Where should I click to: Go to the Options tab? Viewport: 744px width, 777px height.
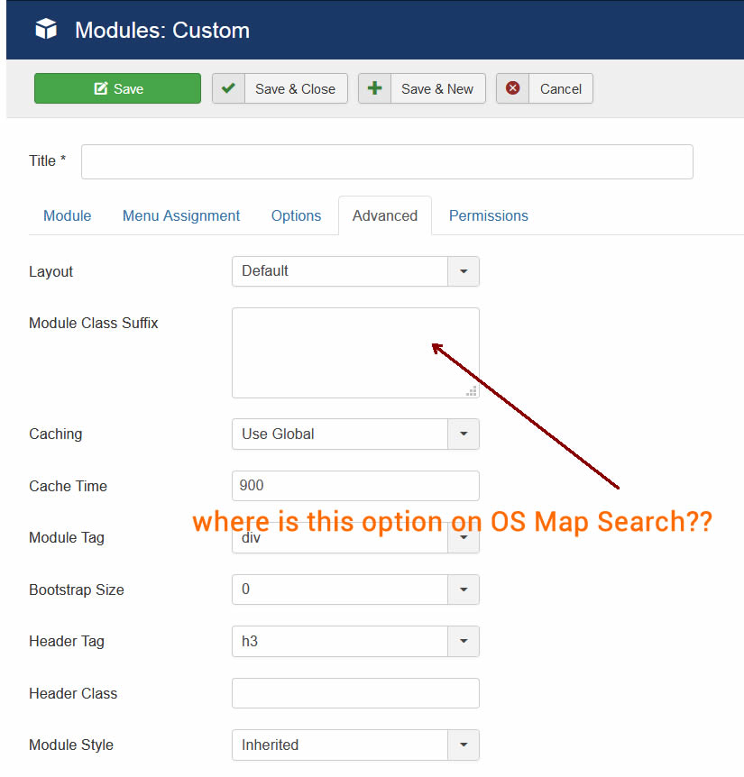coord(296,215)
